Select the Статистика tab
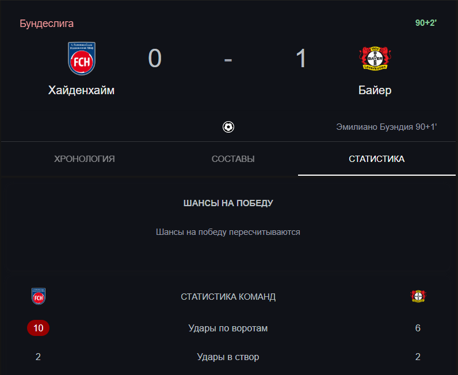Viewport: 458px width, 375px height. coord(376,159)
